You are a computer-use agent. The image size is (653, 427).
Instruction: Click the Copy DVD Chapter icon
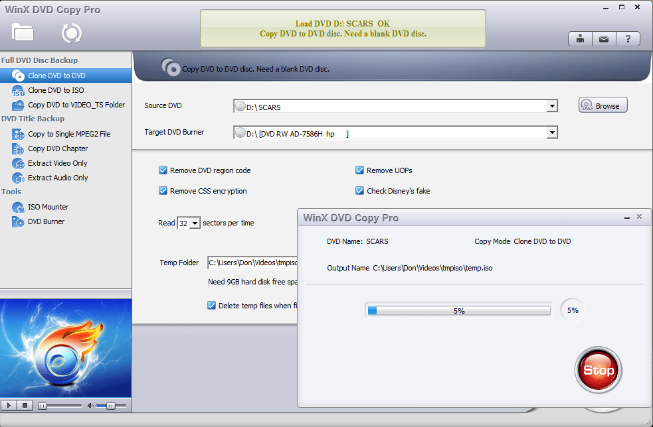tap(18, 149)
